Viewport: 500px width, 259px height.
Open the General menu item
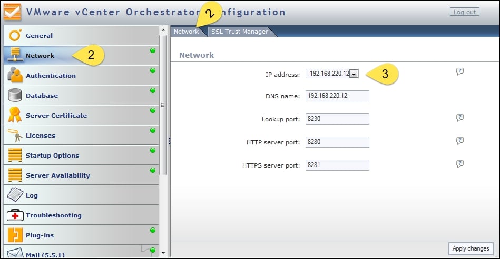(81, 35)
